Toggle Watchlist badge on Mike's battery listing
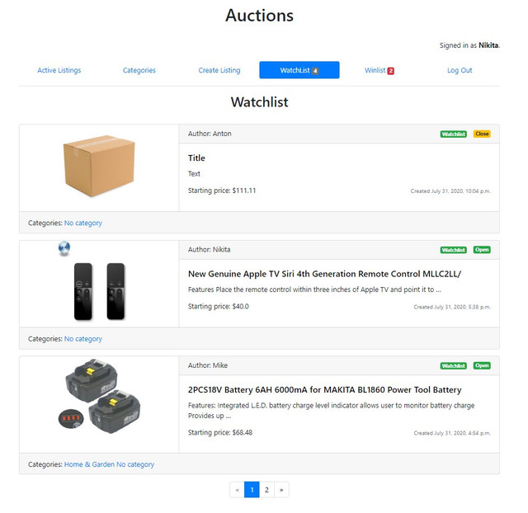Viewport: 528px width, 513px height. coord(453,365)
